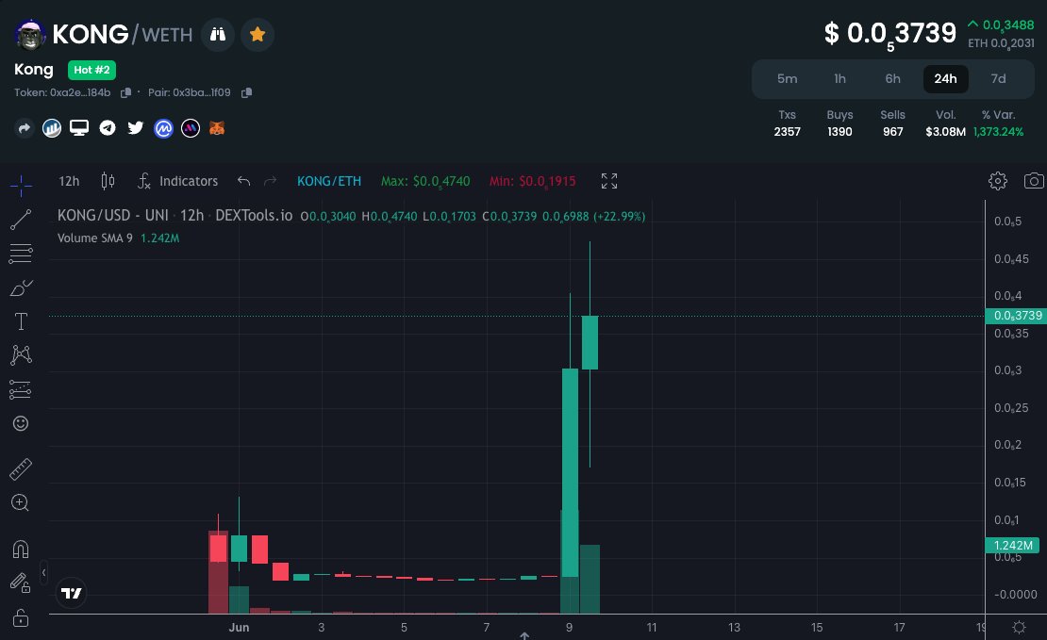Open the Indicators panel
This screenshot has height=640, width=1047.
tap(178, 181)
